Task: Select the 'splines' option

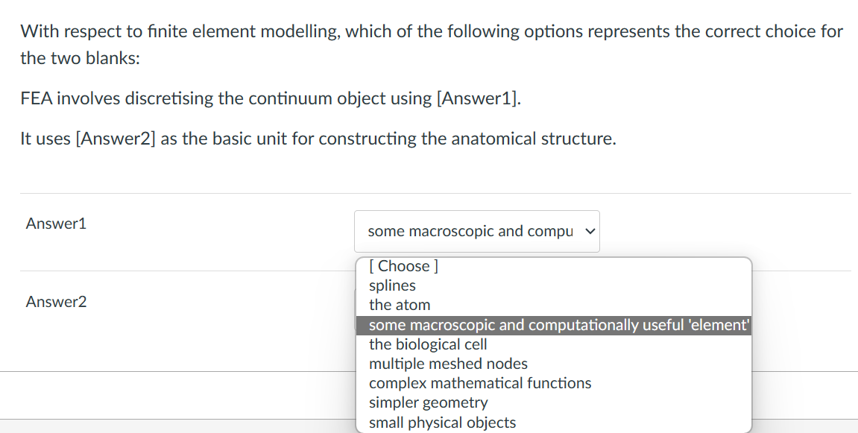Action: pyautogui.click(x=392, y=285)
